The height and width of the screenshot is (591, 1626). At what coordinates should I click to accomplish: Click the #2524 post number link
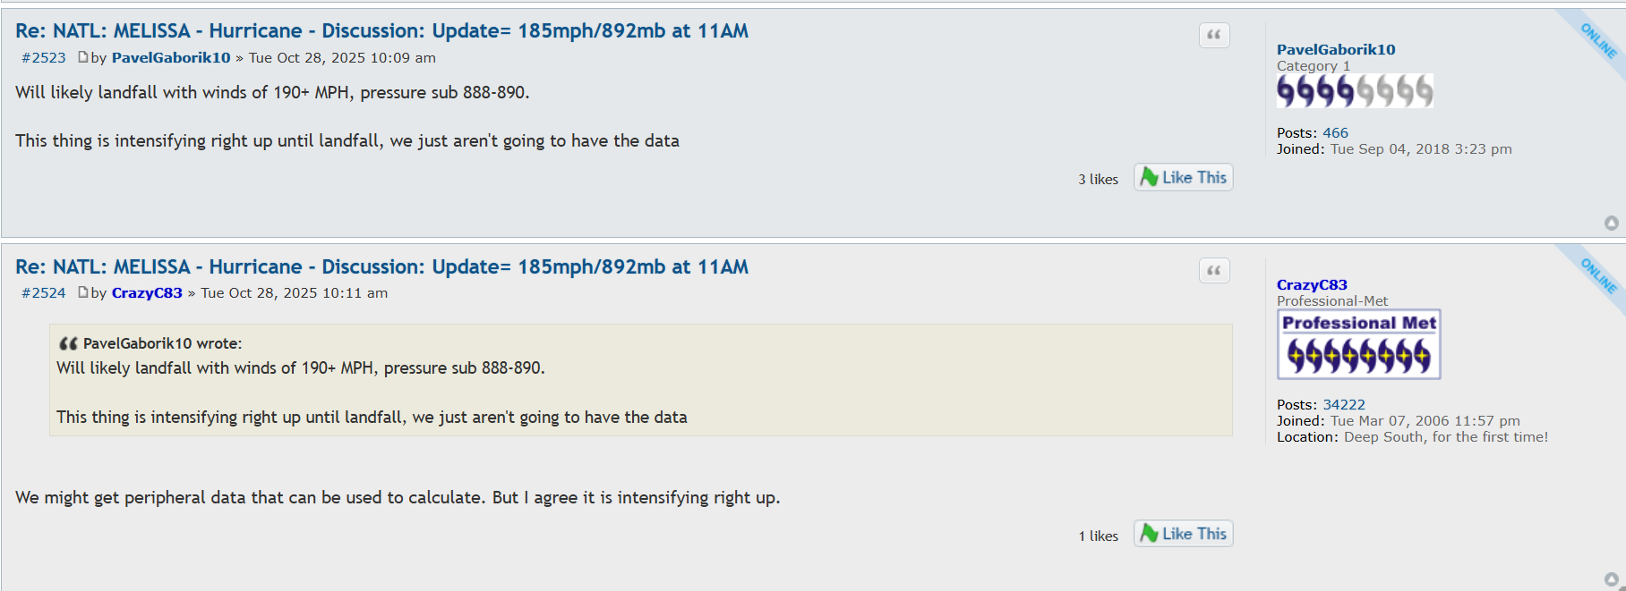click(x=44, y=292)
